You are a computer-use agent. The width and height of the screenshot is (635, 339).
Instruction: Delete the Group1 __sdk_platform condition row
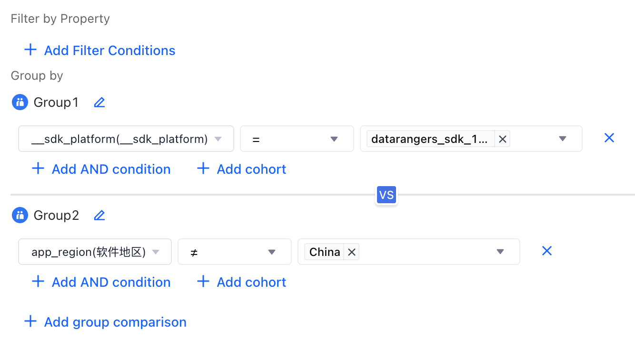click(x=609, y=138)
